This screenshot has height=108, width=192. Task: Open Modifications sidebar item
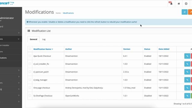click(x=11, y=58)
